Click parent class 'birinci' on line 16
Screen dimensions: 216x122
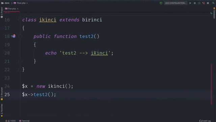(x=92, y=20)
